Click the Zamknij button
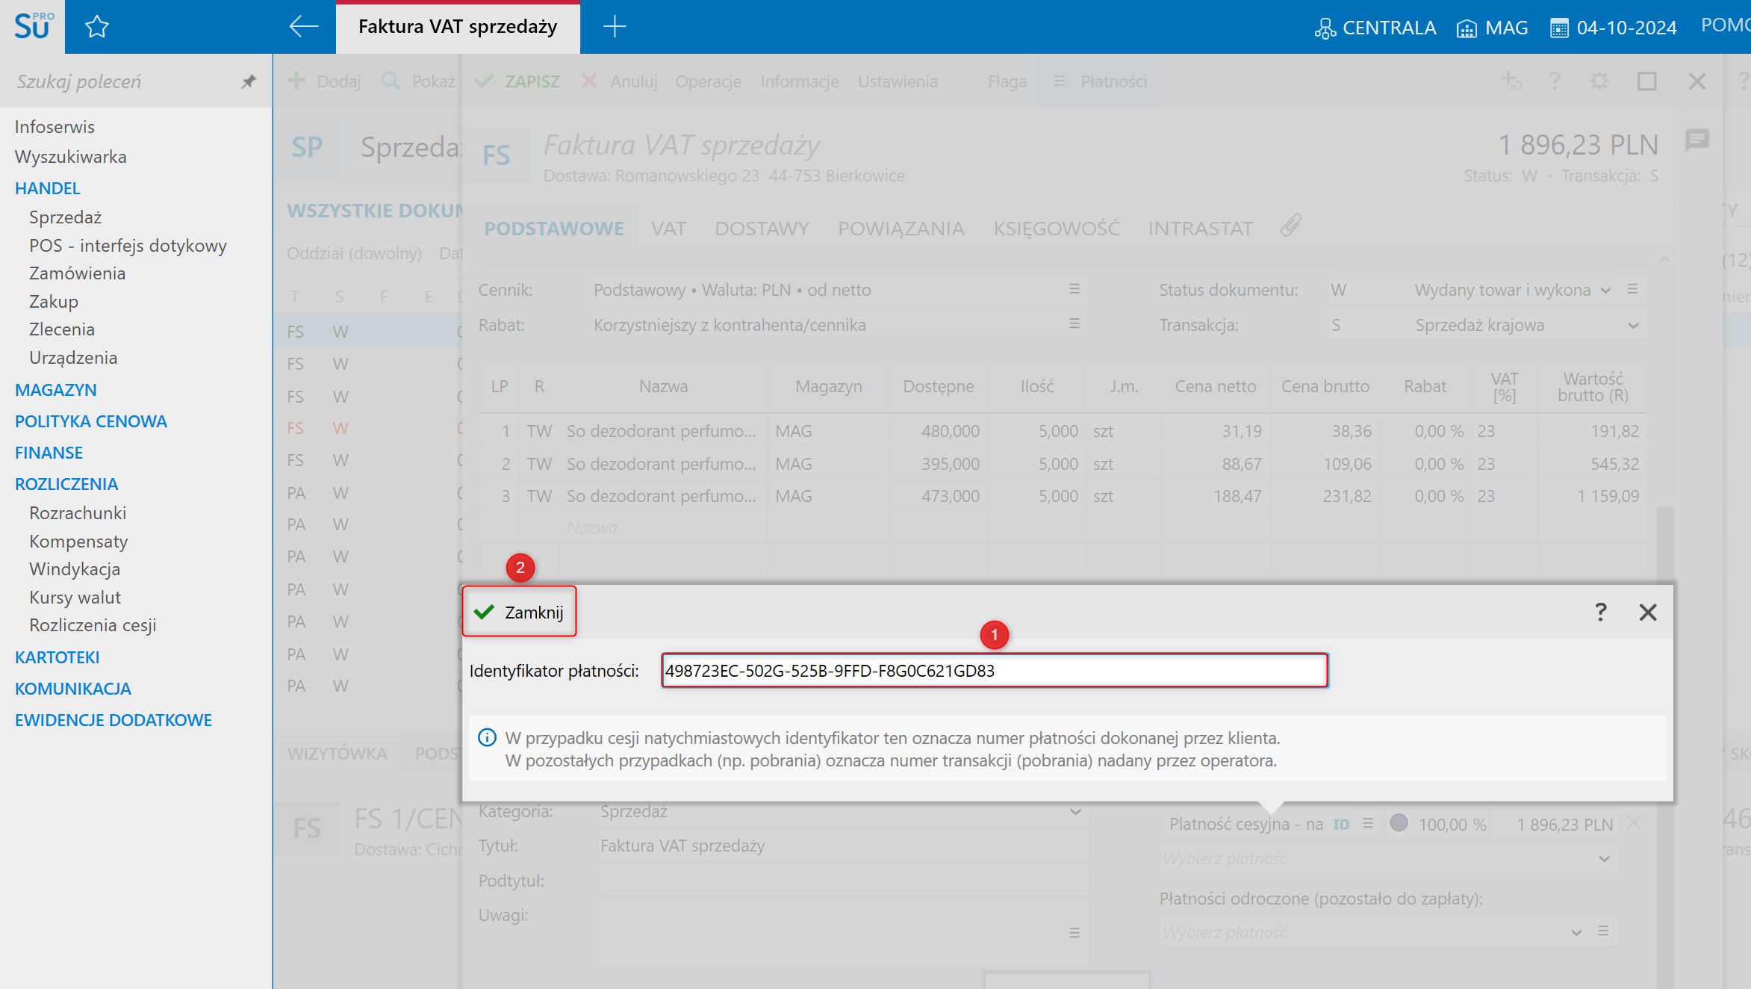Image resolution: width=1751 pixels, height=989 pixels. [520, 613]
